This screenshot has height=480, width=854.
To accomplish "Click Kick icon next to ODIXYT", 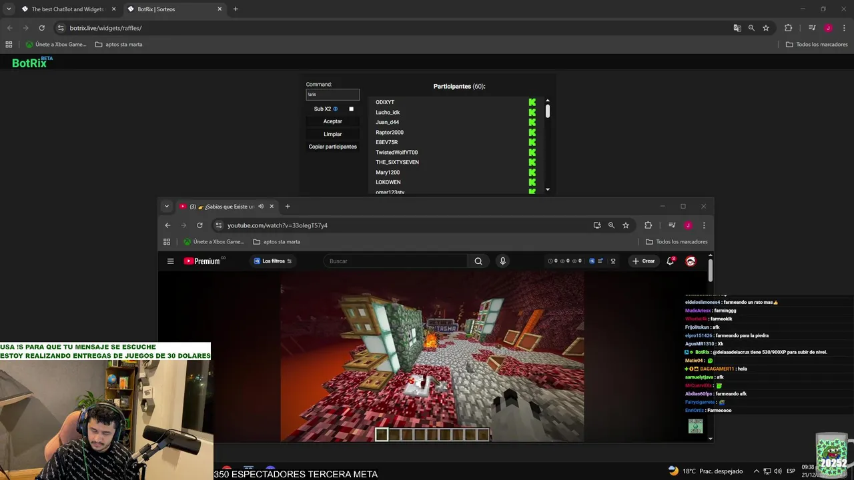I will point(532,102).
